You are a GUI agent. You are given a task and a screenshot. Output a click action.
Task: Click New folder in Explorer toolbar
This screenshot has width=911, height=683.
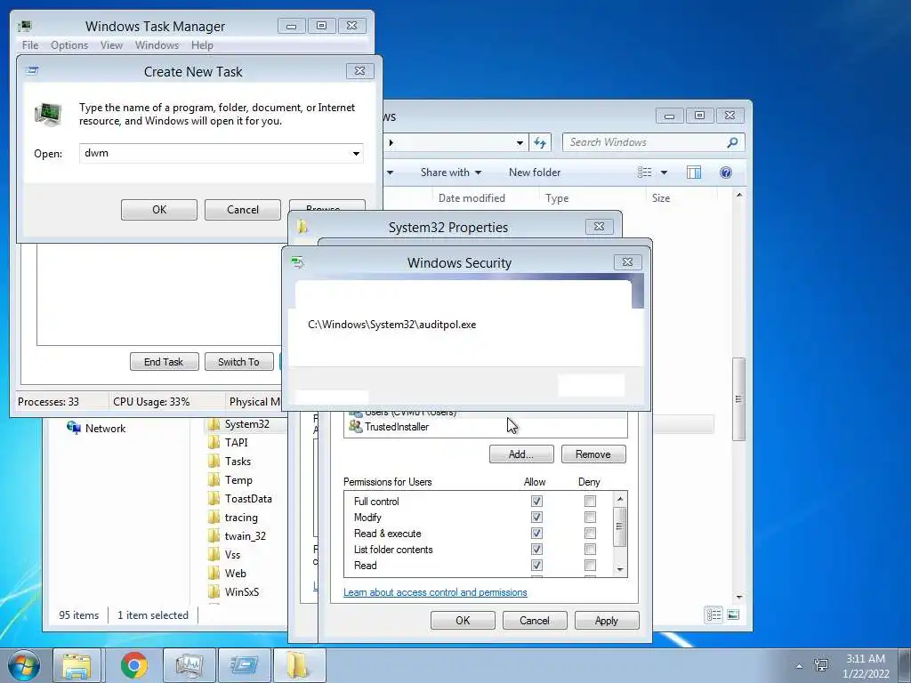(x=535, y=173)
